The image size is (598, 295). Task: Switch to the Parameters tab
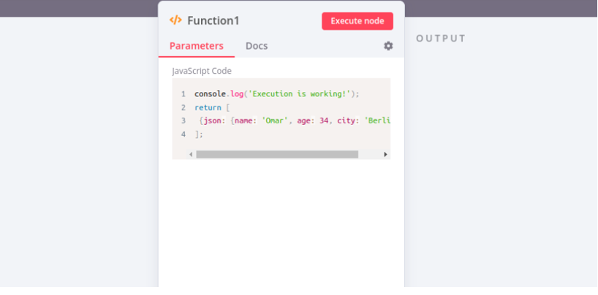tap(196, 46)
